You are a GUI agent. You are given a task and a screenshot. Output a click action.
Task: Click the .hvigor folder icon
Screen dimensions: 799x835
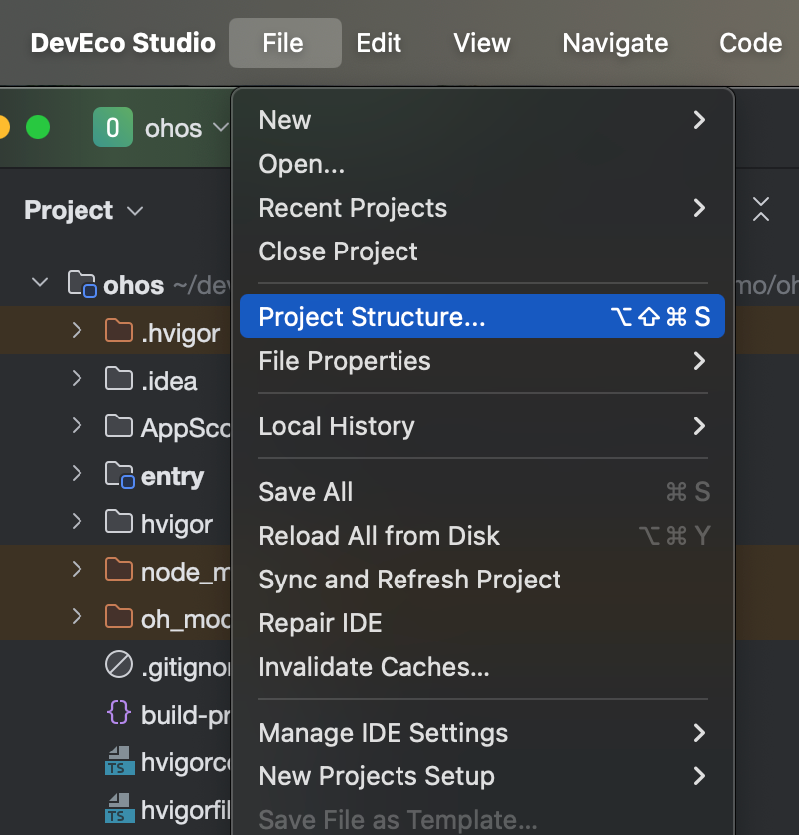pos(118,331)
